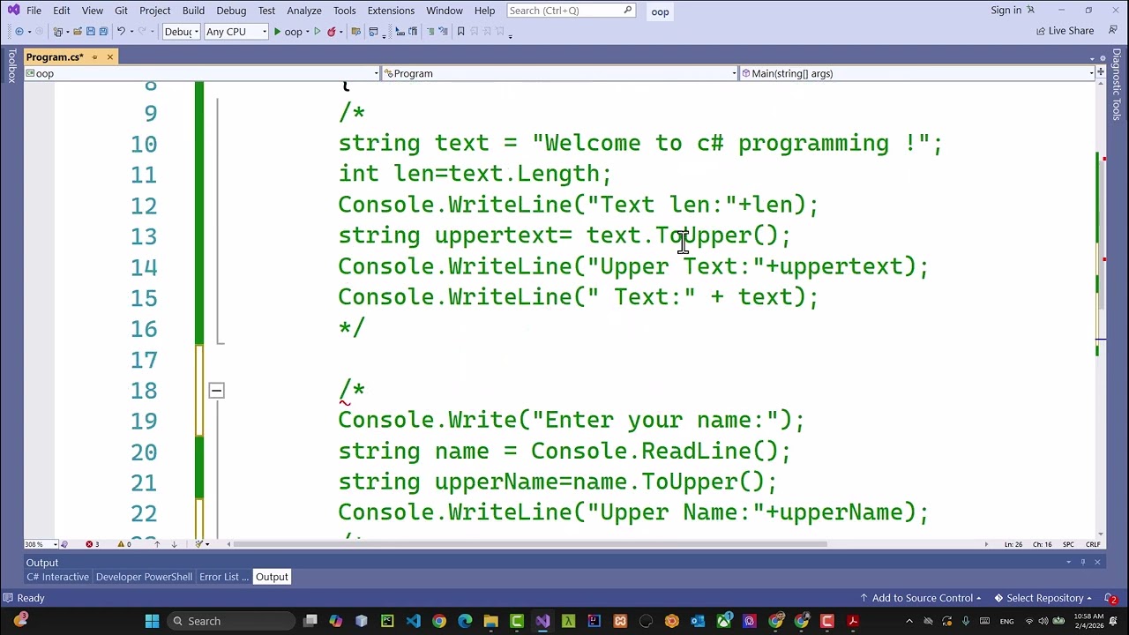Open the Any CPU platform dropdown
Screen dimensions: 1129x635
(236, 32)
